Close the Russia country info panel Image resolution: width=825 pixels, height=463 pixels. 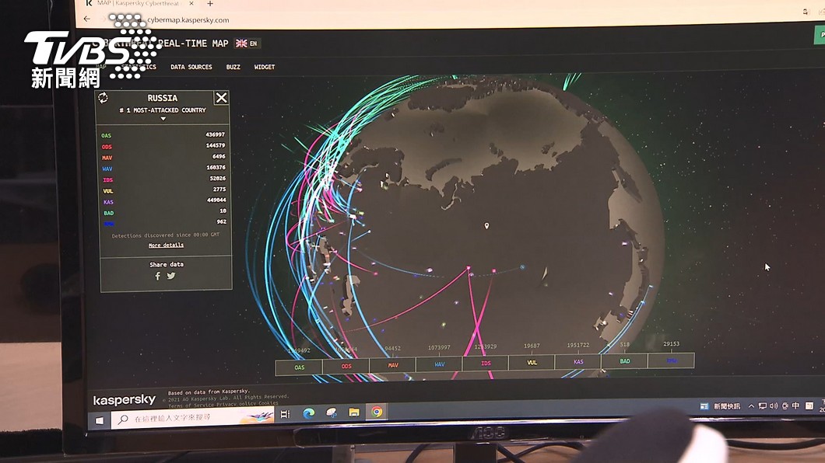point(222,98)
